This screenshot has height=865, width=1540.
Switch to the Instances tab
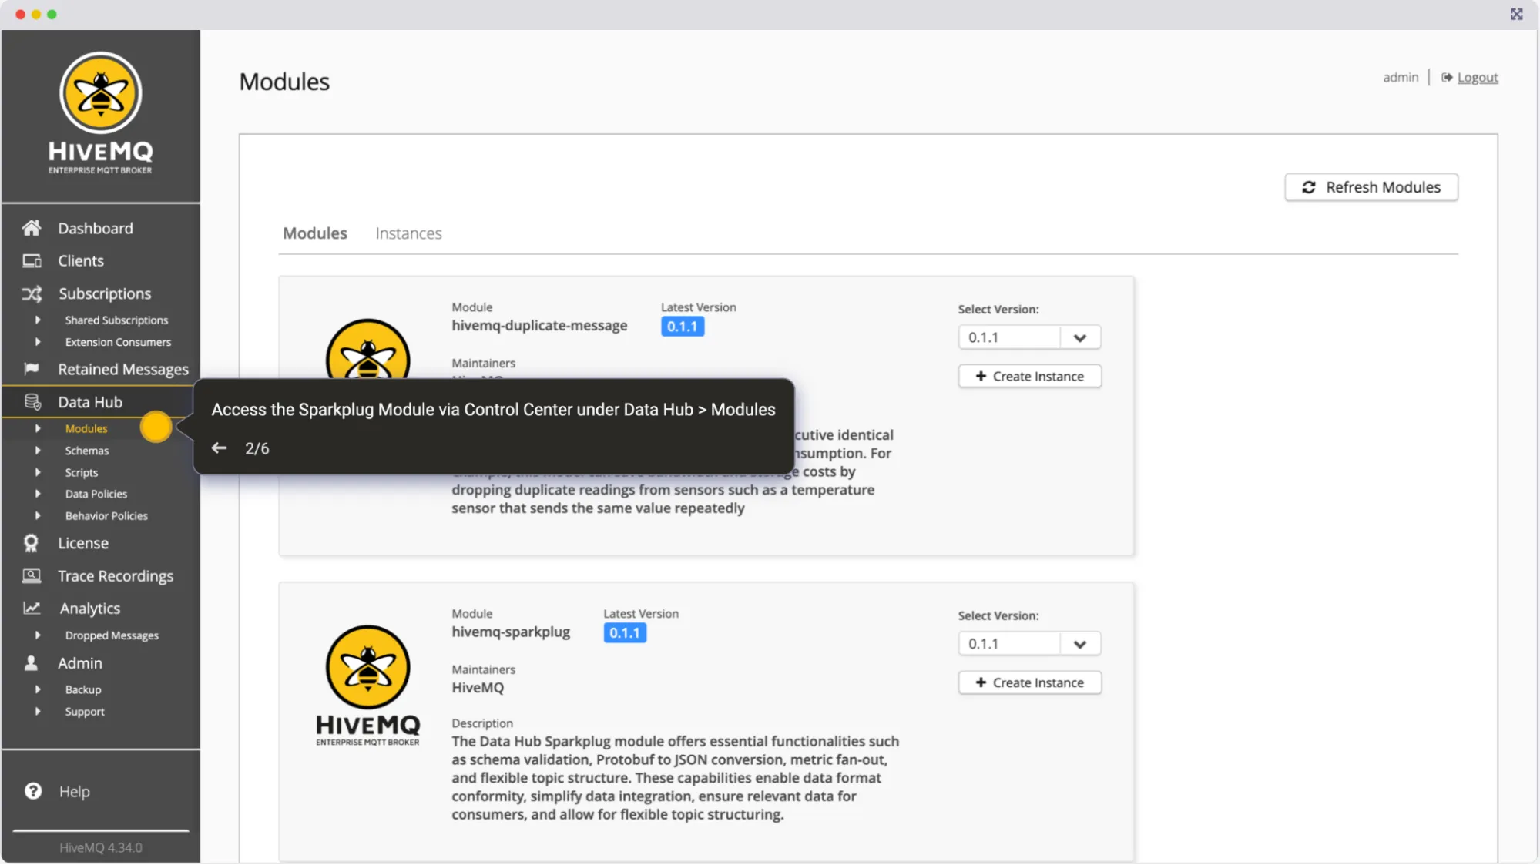click(x=408, y=233)
